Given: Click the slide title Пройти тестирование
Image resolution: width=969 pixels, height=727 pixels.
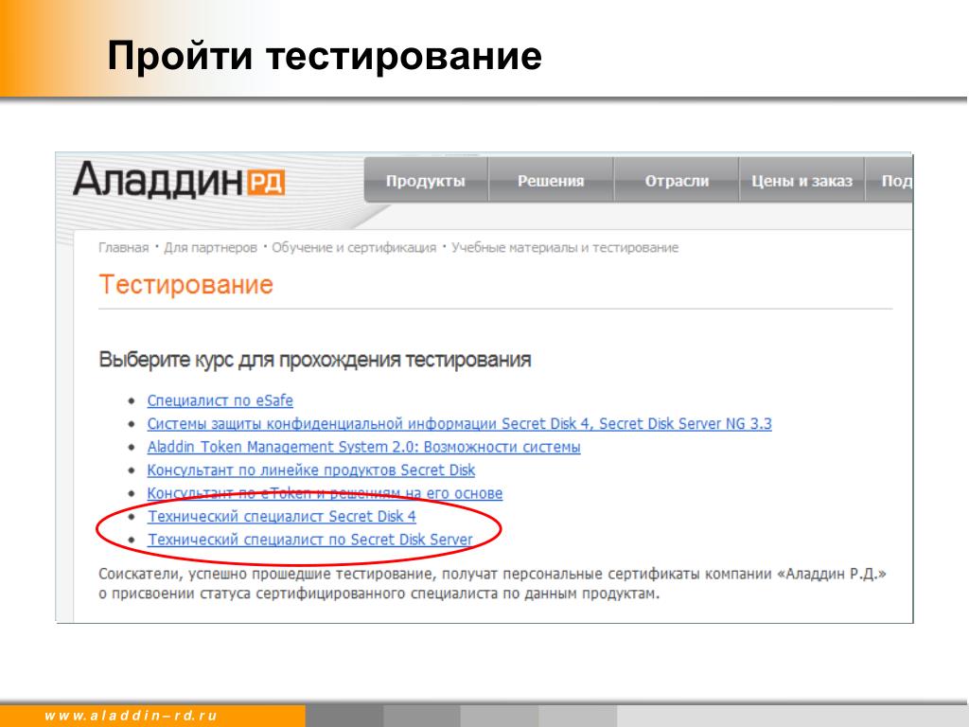Looking at the screenshot, I should click(x=325, y=56).
